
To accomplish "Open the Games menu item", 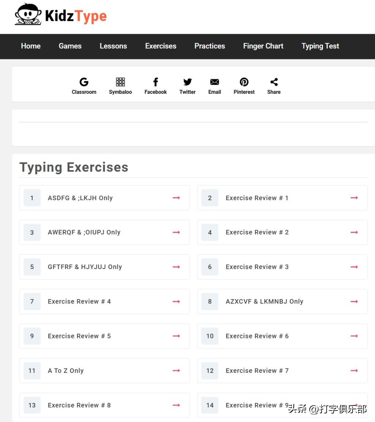I will [x=70, y=46].
